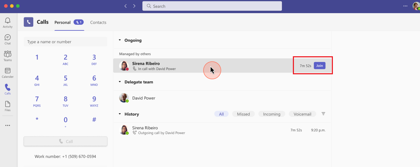Click the purple Calls app icon

point(28,22)
